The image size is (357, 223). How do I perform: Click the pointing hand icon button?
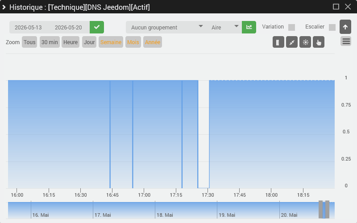click(319, 42)
